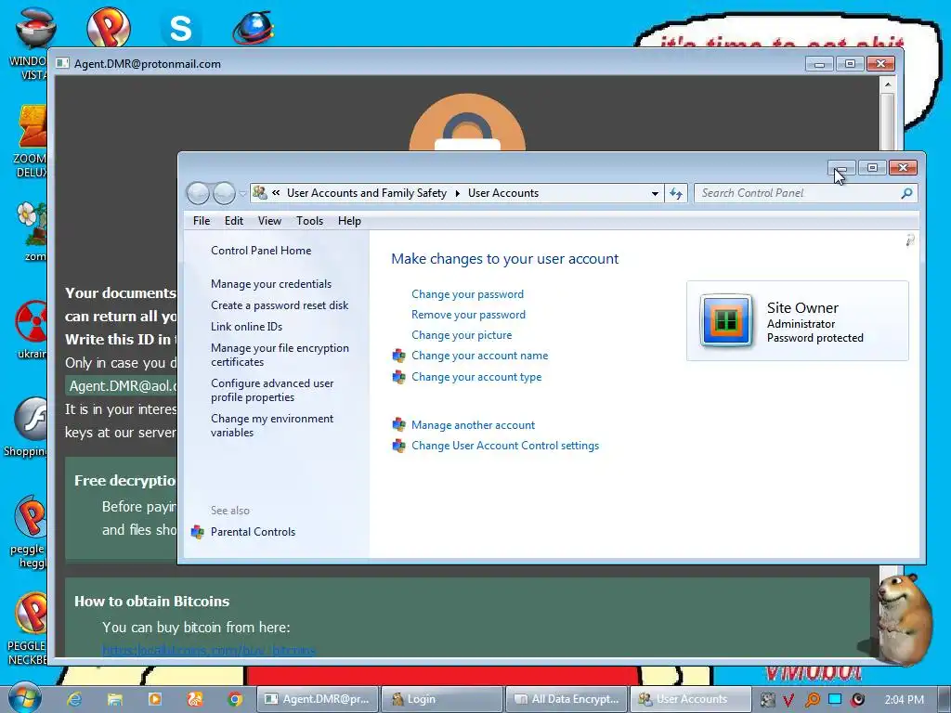Click the orange magnifier tray icon
951x713 pixels.
click(x=812, y=699)
